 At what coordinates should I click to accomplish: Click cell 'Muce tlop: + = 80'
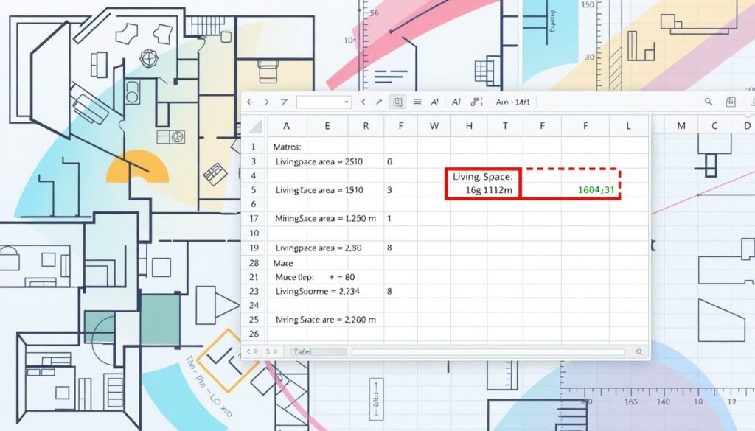pyautogui.click(x=315, y=277)
